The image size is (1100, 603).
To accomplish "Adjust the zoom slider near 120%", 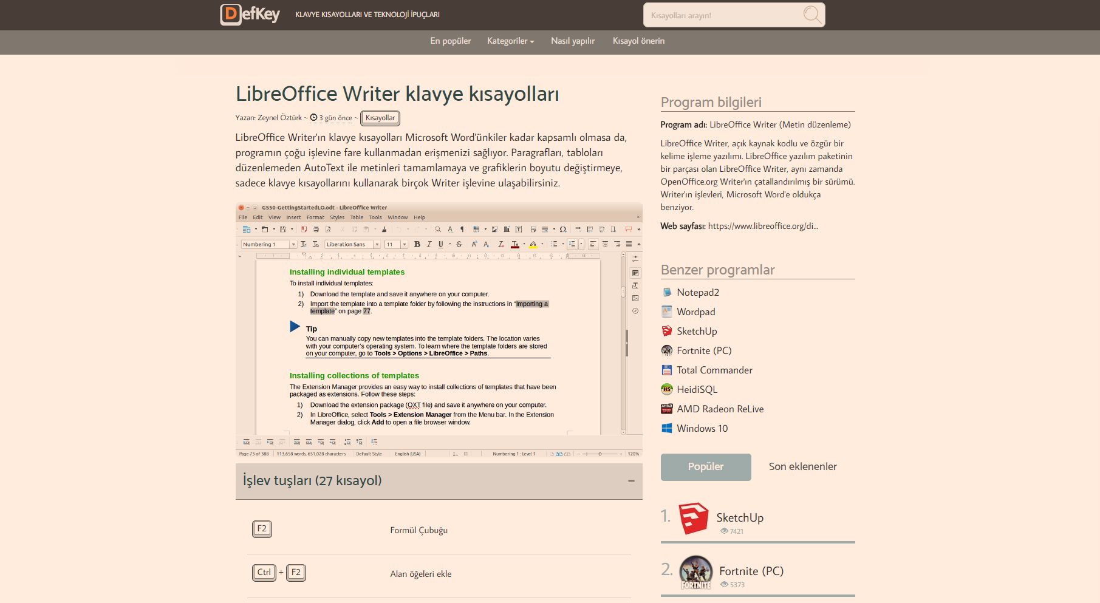I will pos(601,454).
